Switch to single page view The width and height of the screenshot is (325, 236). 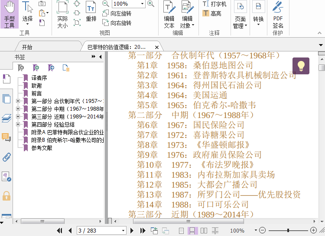[181, 231]
